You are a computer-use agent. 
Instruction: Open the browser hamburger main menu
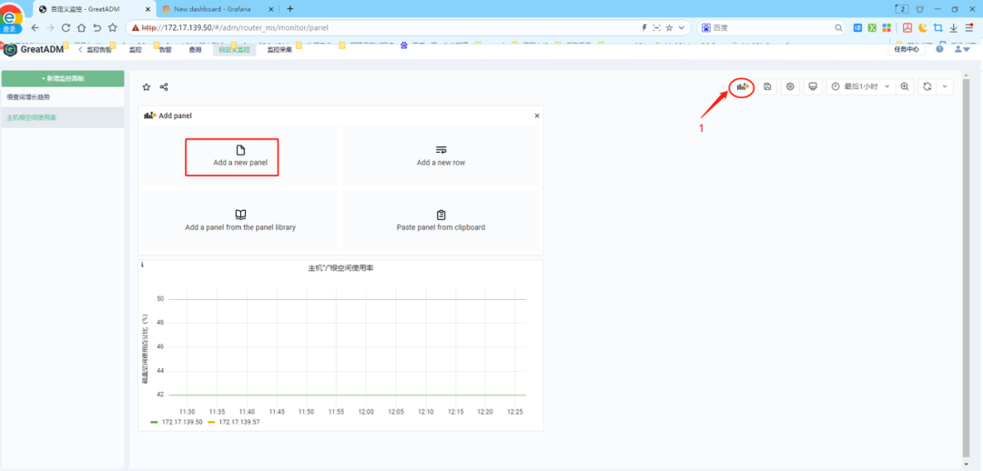(969, 27)
